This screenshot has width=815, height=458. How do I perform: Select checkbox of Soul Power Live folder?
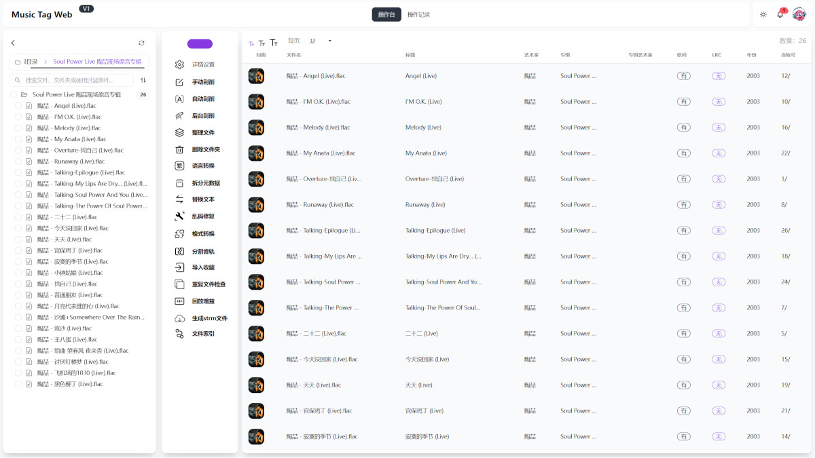click(14, 95)
